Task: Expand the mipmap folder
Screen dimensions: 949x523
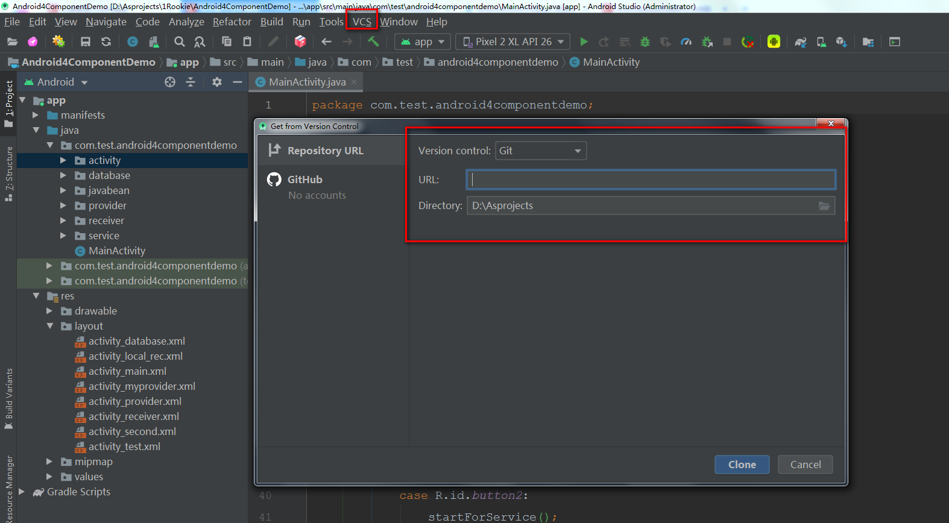Action: 49,462
